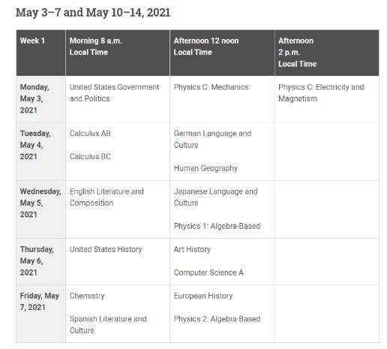
Task: Open Physics 1: Algebra-Based entry
Action: pyautogui.click(x=217, y=226)
